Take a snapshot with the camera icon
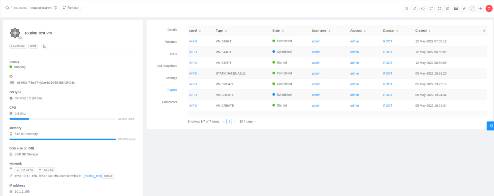The height and width of the screenshot is (196, 494). [x=447, y=8]
